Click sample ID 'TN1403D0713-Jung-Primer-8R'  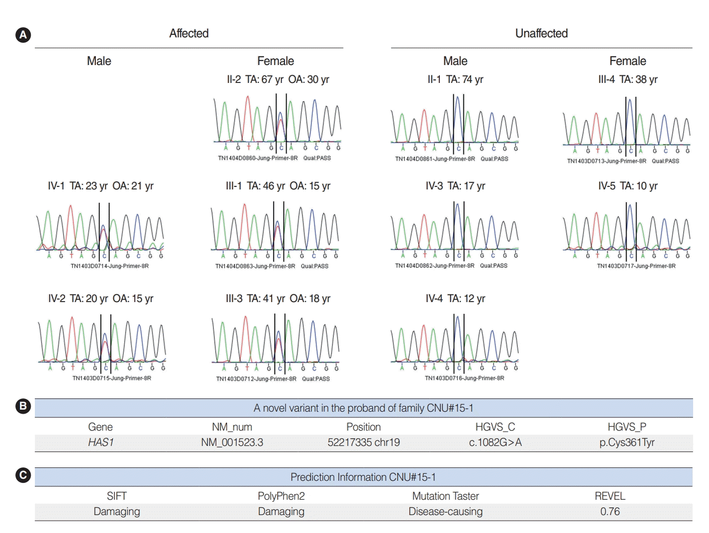(x=606, y=161)
